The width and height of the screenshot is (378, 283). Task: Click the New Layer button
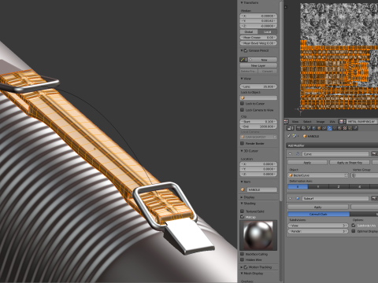click(258, 65)
